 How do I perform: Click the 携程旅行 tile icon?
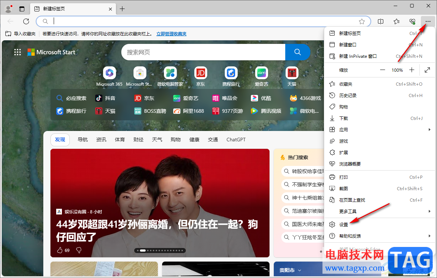click(x=231, y=73)
